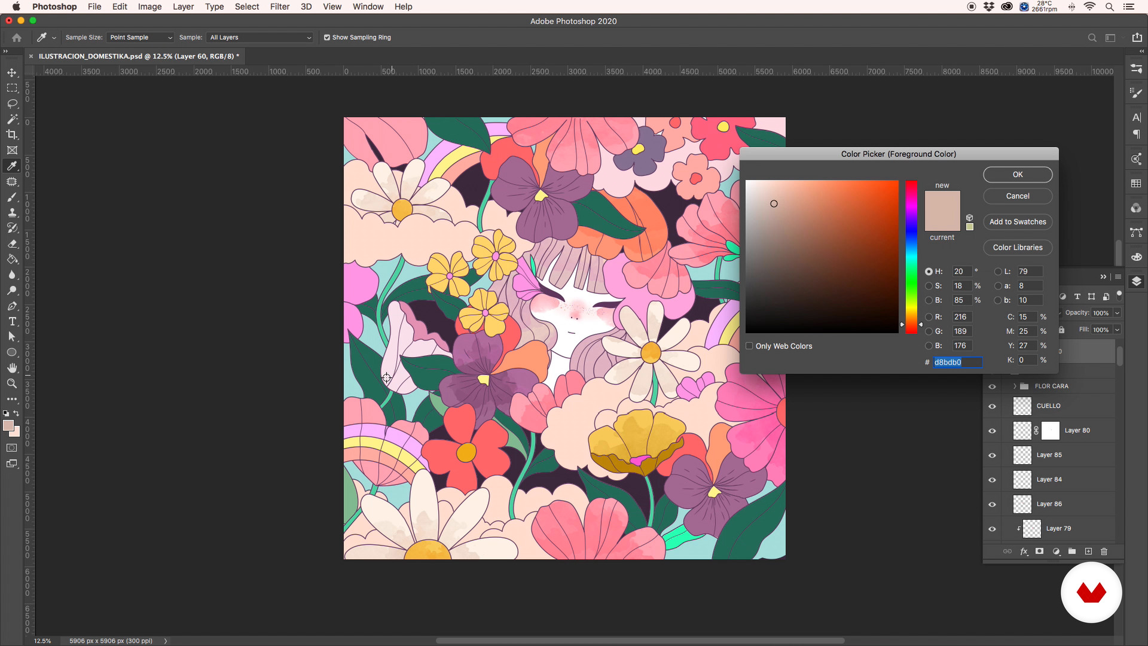Click the current color swatch in picker
This screenshot has height=646, width=1148.
[942, 221]
